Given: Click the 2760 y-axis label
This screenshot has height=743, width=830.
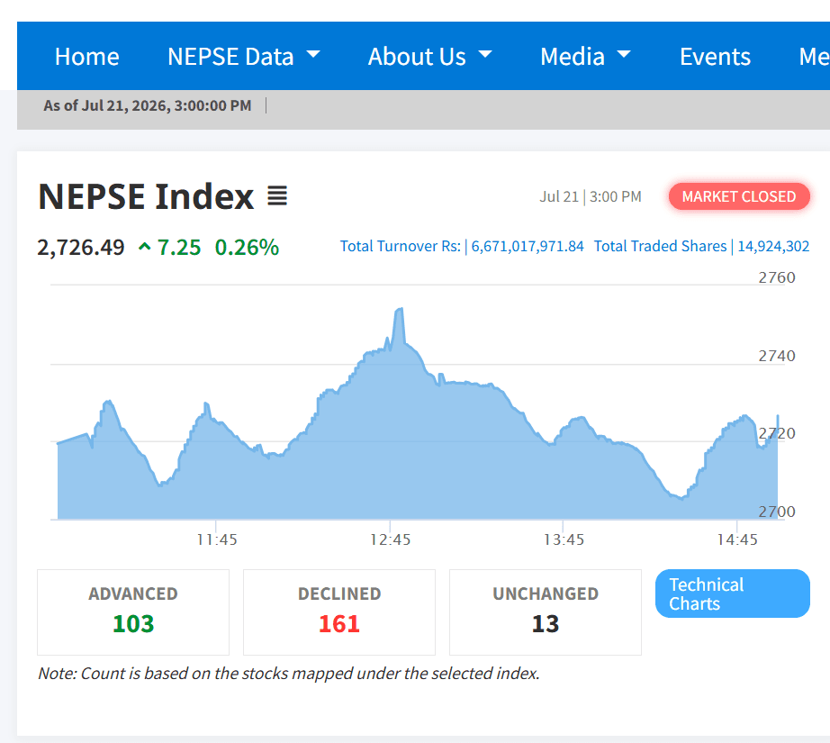Looking at the screenshot, I should point(777,277).
